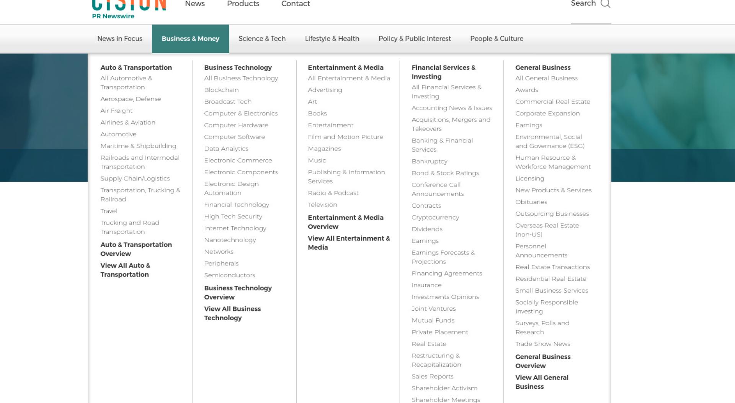The width and height of the screenshot is (735, 403).
Task: Open the Television category
Action: (x=322, y=205)
